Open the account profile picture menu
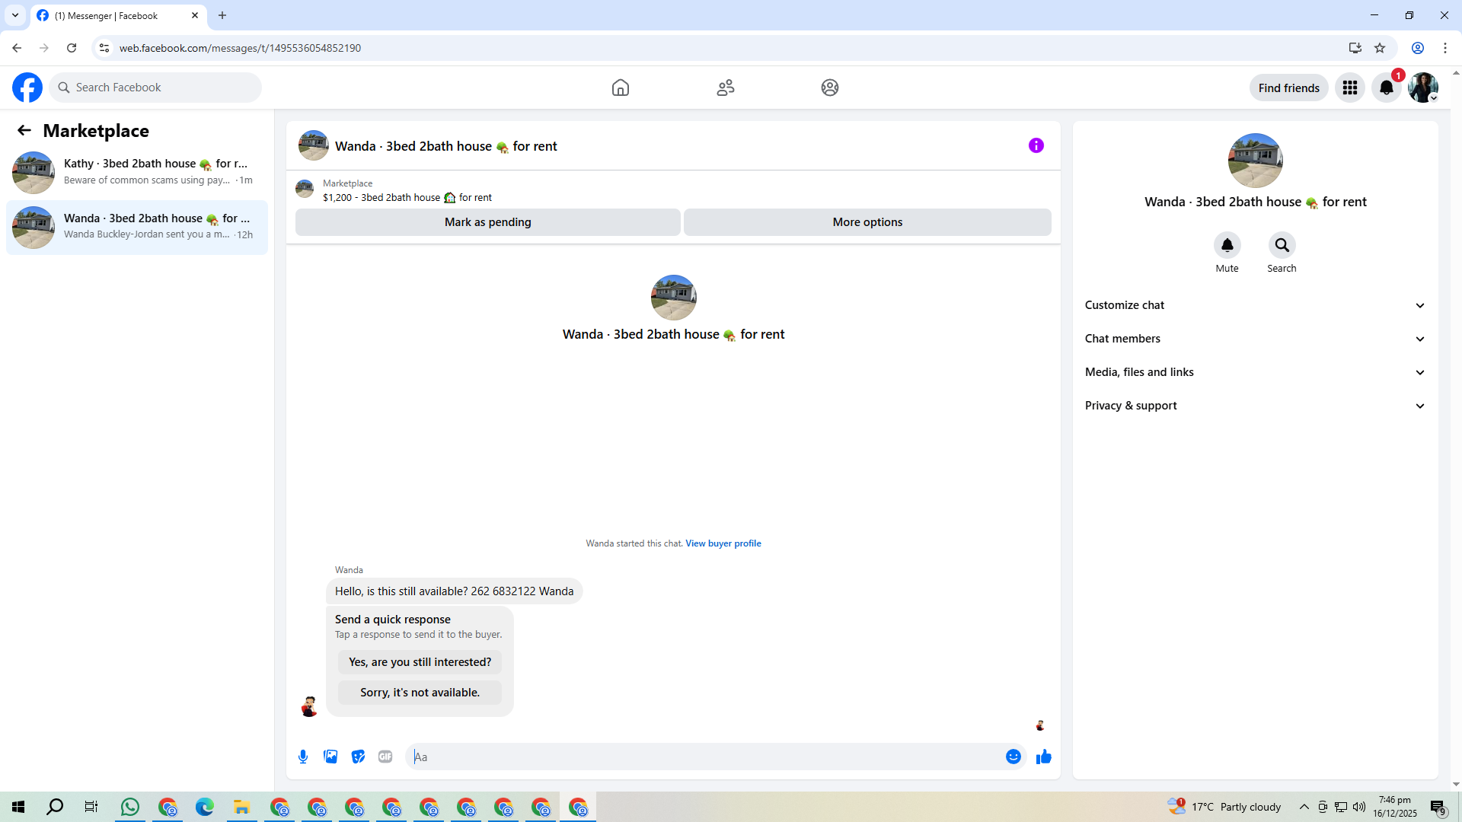The image size is (1462, 822). (x=1423, y=88)
